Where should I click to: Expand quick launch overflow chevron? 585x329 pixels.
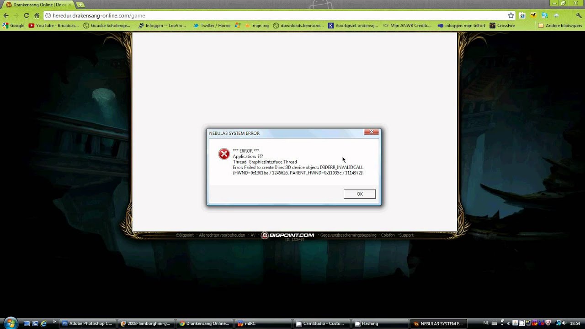click(54, 322)
